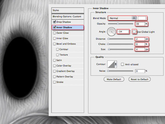Select the Bevel and Emboss style label

[x=66, y=44]
